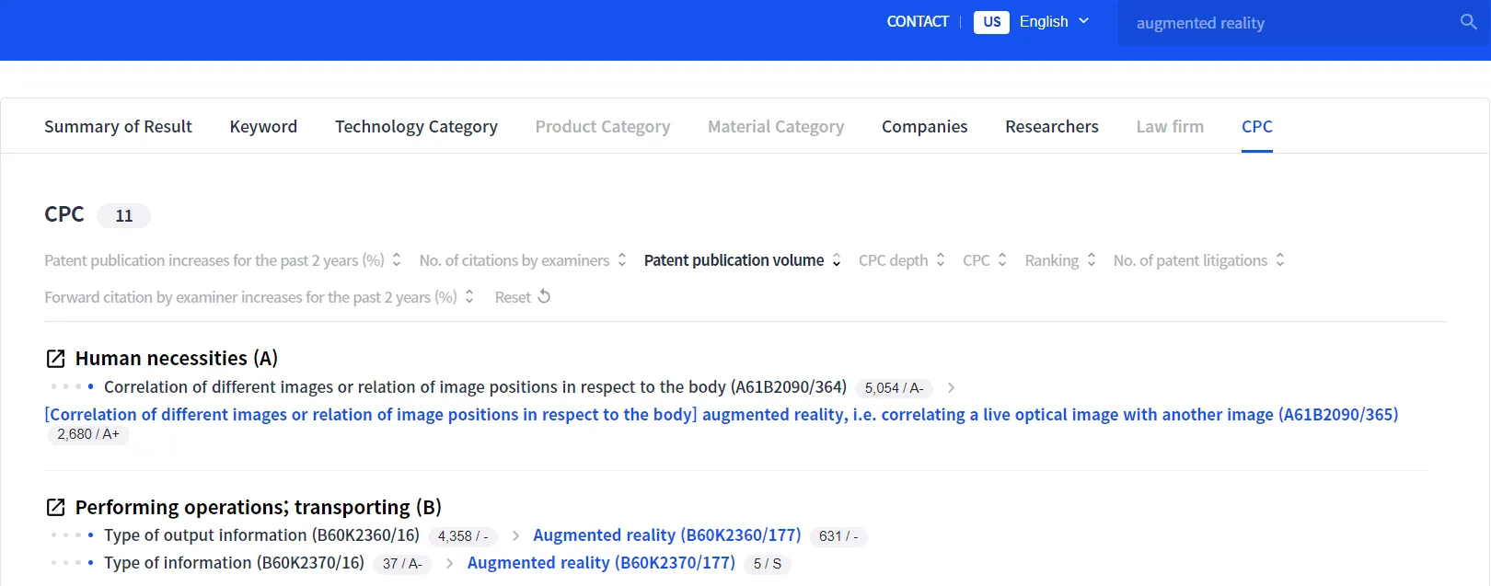Viewport: 1491px width, 586px height.
Task: Click the Reset sort icon
Action: 544,296
